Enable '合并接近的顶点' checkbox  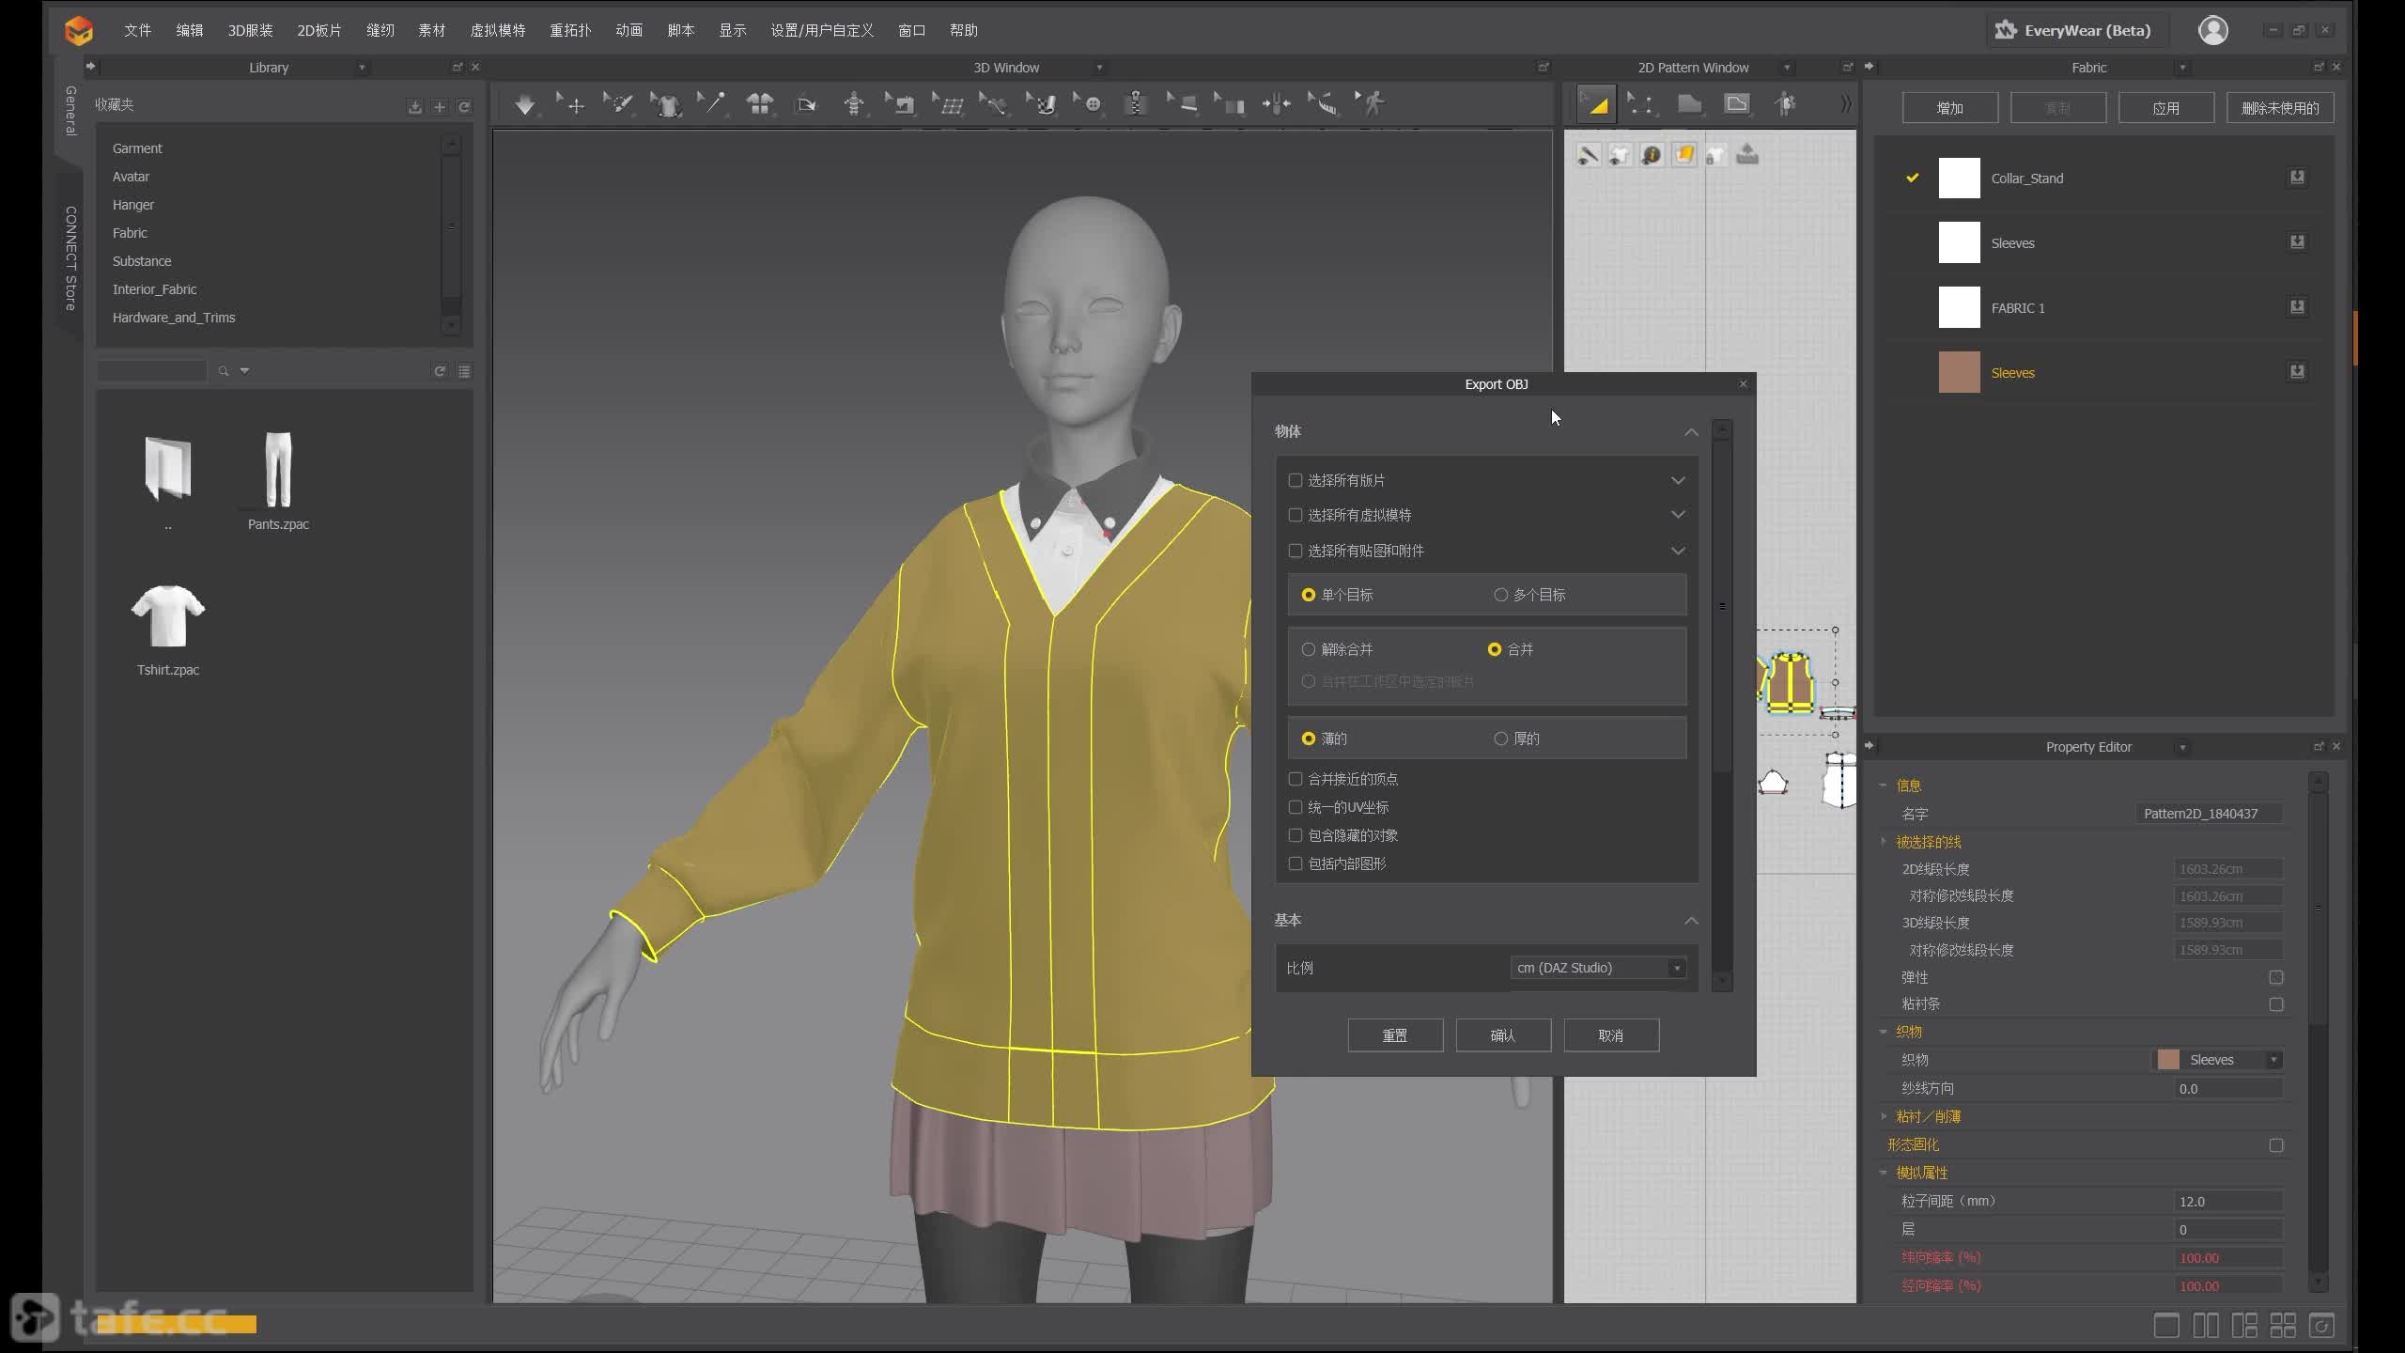[x=1296, y=779]
